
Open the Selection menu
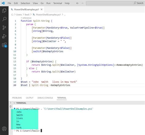tap(25, 3)
